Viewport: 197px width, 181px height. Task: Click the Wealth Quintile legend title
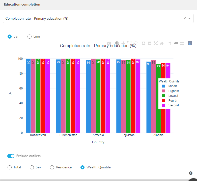click(x=169, y=81)
